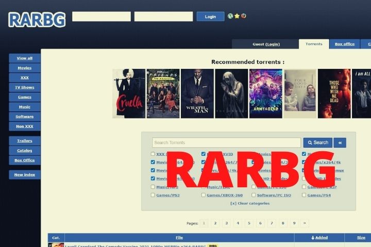Click the password input field
371x247 pixels.
[163, 16]
